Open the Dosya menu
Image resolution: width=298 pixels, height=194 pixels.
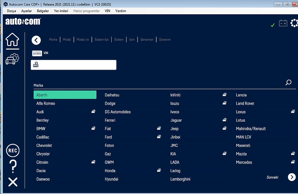(12, 11)
